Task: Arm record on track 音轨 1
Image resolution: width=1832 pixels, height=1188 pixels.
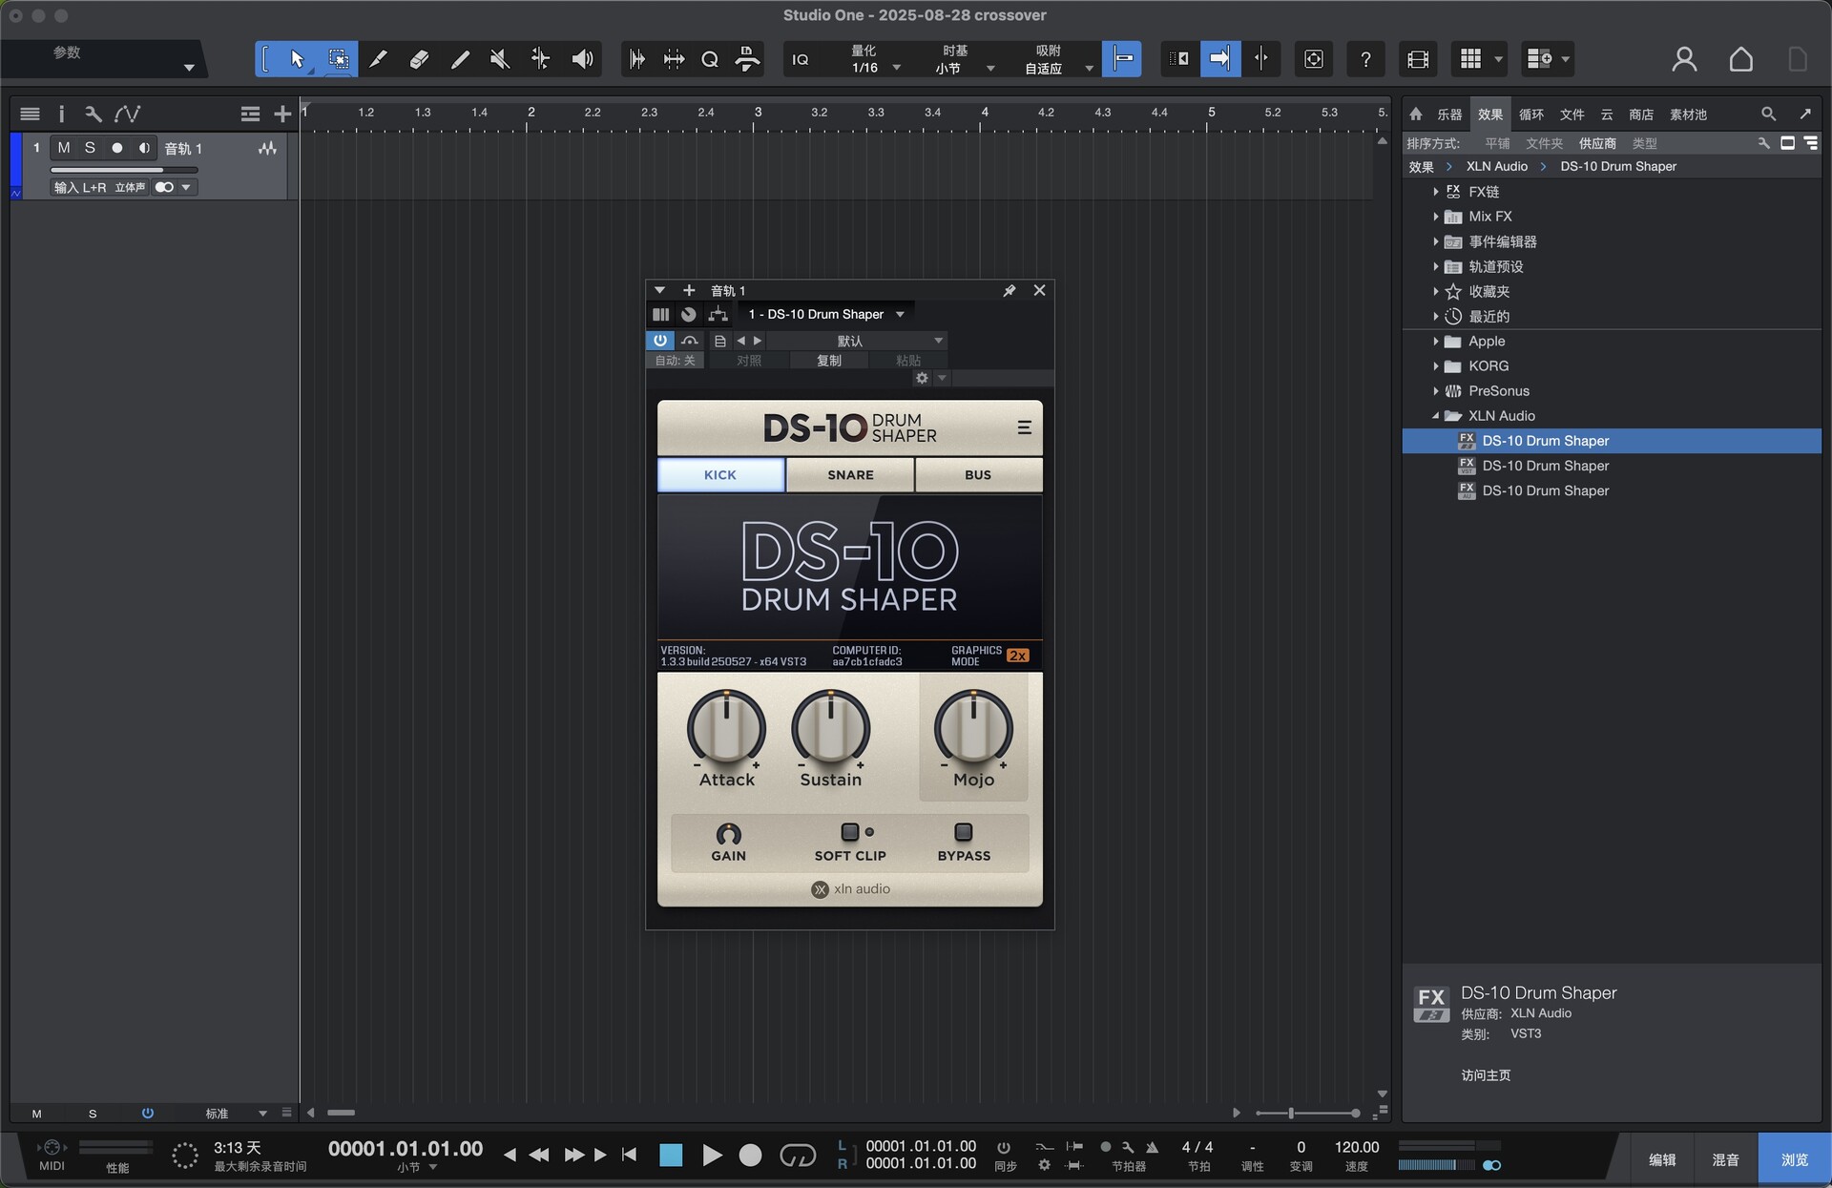Action: click(117, 148)
